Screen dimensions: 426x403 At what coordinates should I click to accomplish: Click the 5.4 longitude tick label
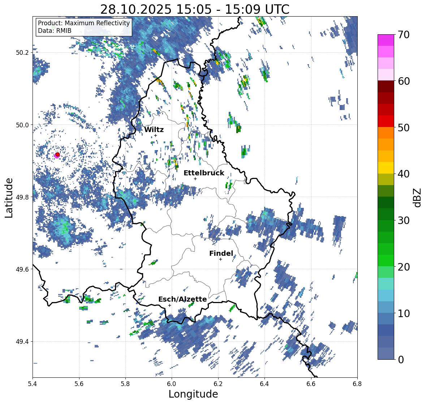pos(33,384)
